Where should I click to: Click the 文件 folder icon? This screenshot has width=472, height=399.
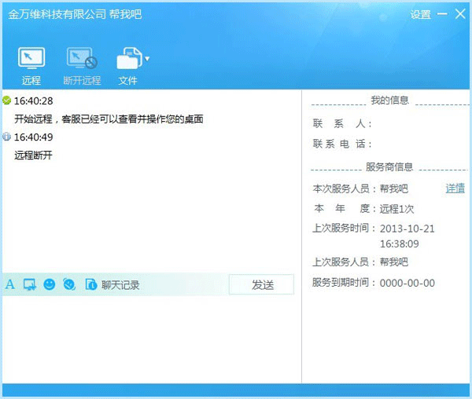pyautogui.click(x=128, y=59)
